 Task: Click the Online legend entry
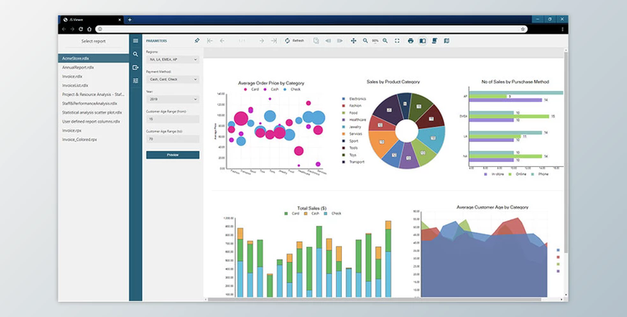pos(517,174)
